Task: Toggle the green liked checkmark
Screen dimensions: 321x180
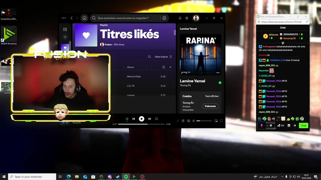Action: (x=220, y=83)
